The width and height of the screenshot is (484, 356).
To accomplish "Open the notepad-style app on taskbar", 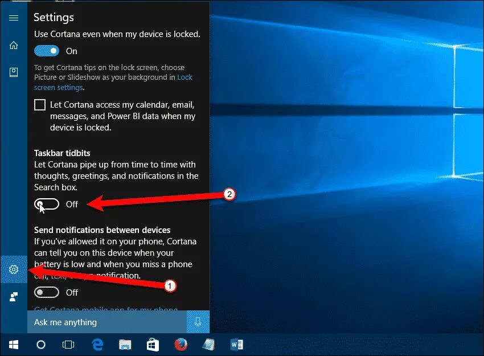I will (208, 345).
